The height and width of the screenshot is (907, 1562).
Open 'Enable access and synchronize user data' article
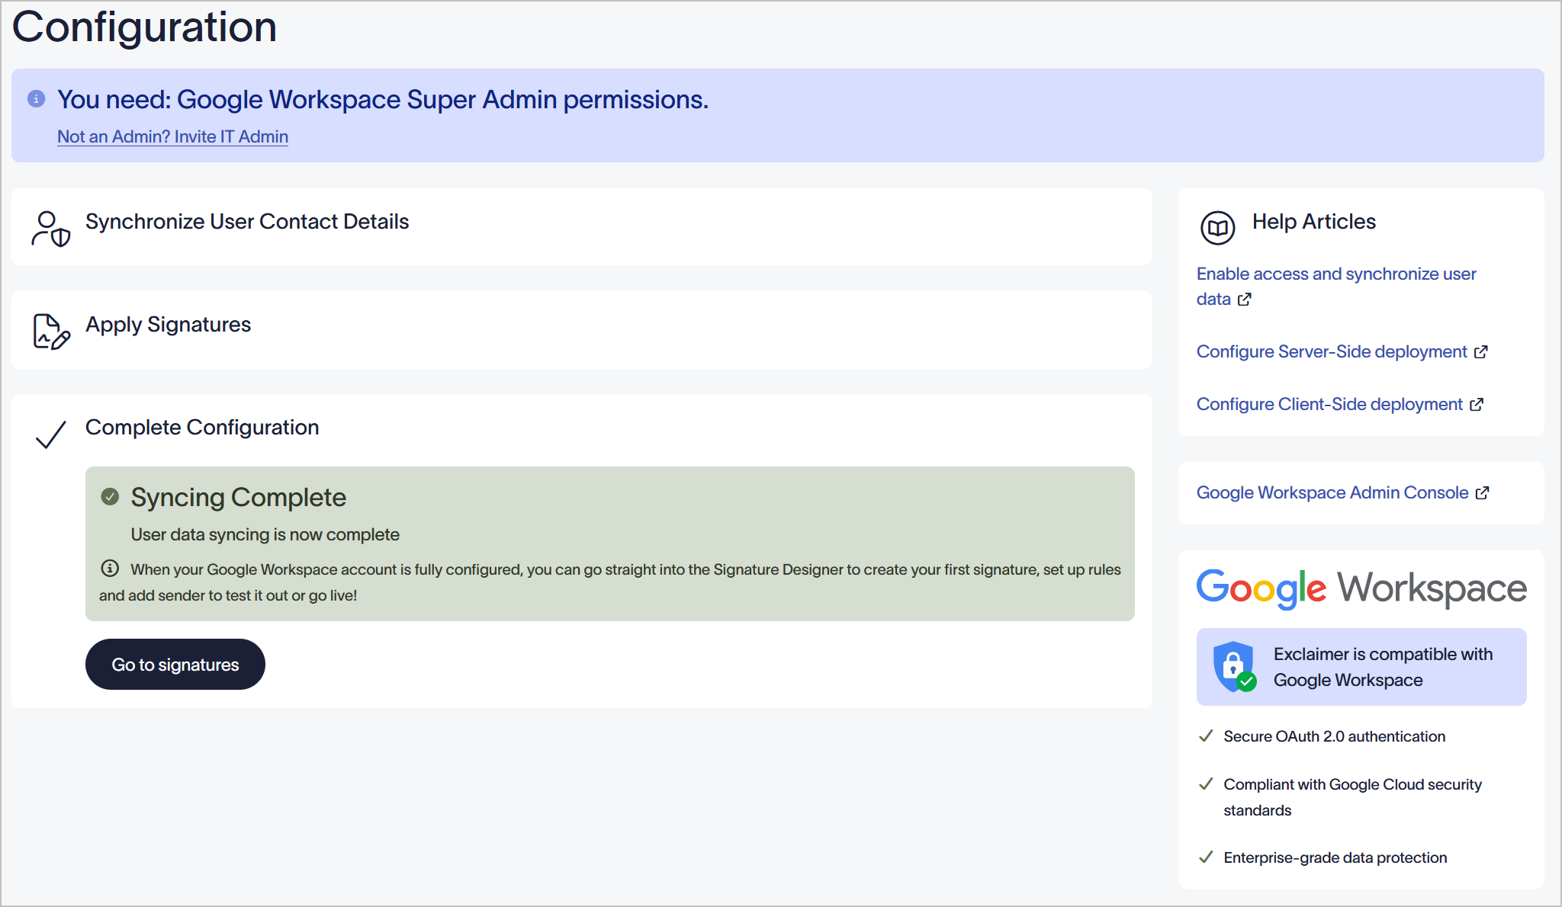[1336, 286]
